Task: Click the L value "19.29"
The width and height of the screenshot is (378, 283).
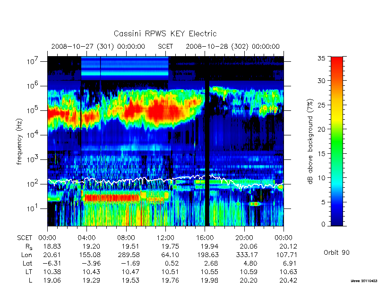Action: [x=91, y=280]
